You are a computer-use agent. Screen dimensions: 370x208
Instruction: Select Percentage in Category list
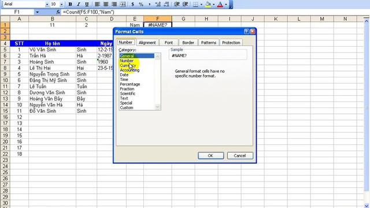click(x=137, y=84)
